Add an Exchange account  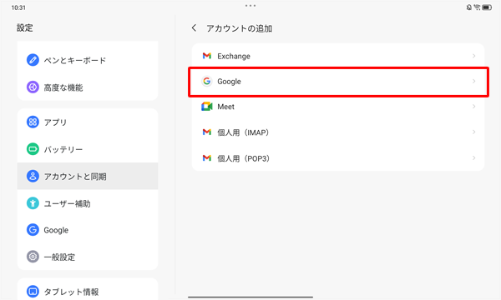pyautogui.click(x=338, y=56)
